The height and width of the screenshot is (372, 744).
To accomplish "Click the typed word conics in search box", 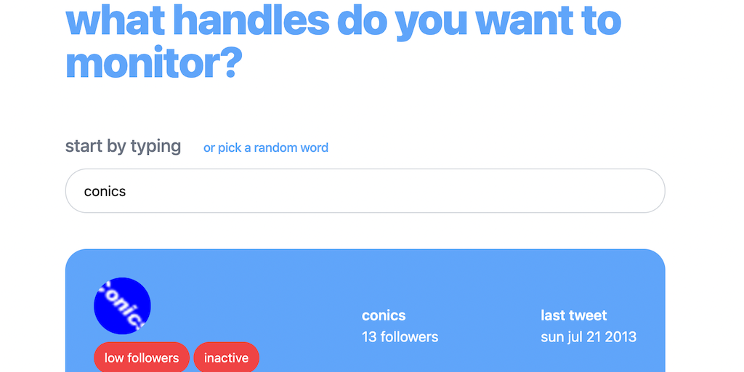I will point(105,192).
